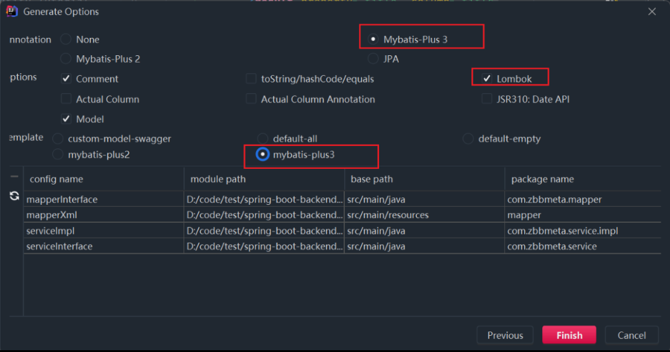Close the Generate Options dialog
This screenshot has height=352, width=670.
651,12
